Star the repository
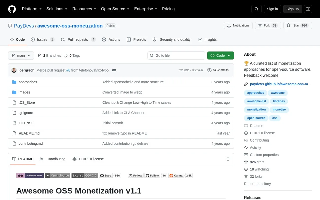 point(297,25)
